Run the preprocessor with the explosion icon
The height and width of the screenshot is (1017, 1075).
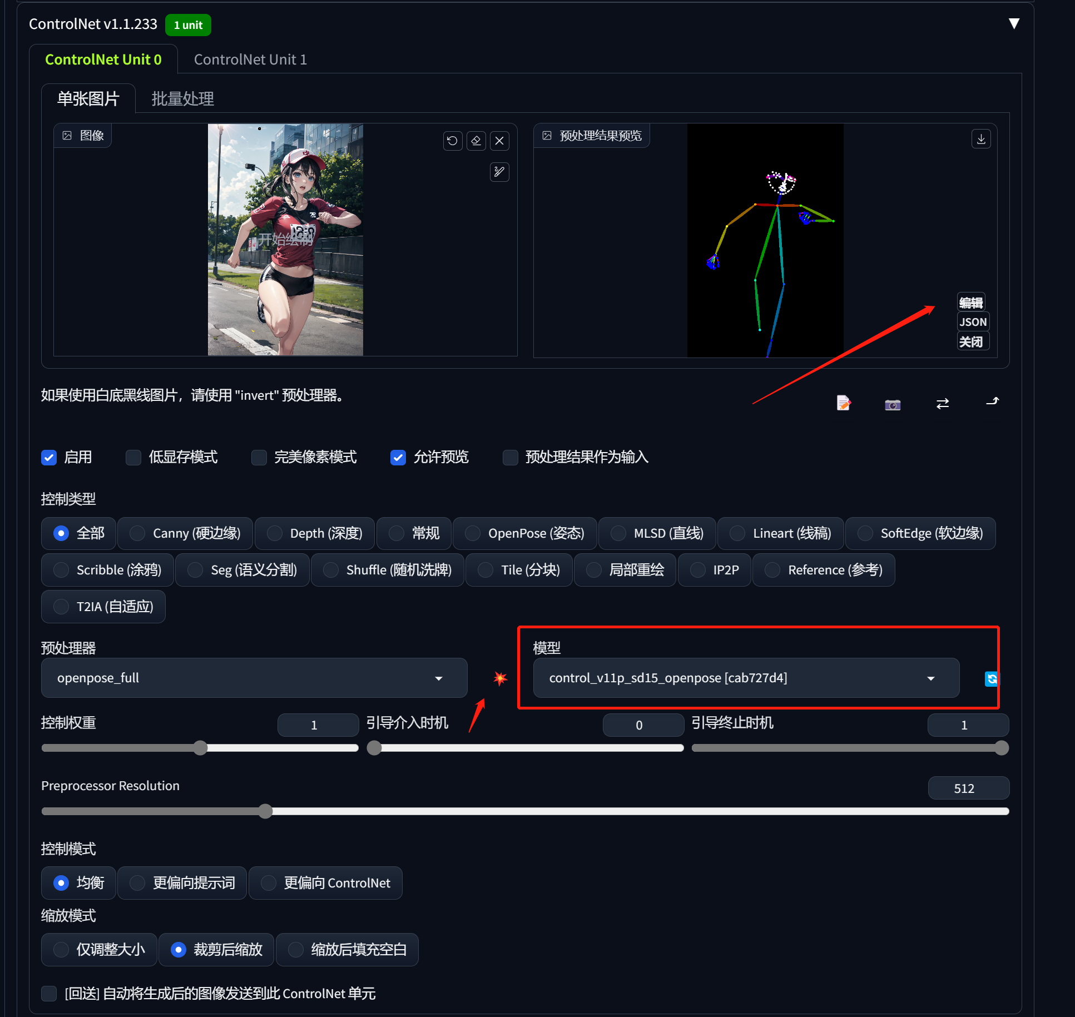[x=501, y=678]
